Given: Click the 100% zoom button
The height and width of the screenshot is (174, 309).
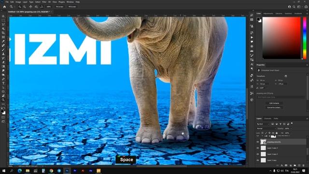Looking at the screenshot, I should pos(49,7).
